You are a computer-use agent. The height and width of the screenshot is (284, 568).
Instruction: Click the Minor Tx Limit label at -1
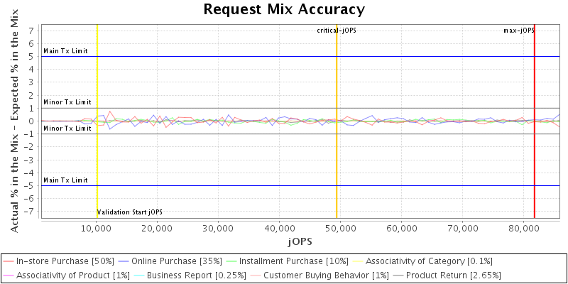coord(67,129)
